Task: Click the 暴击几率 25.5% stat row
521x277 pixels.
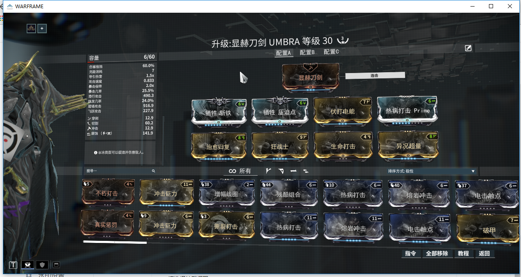Action: pos(122,91)
